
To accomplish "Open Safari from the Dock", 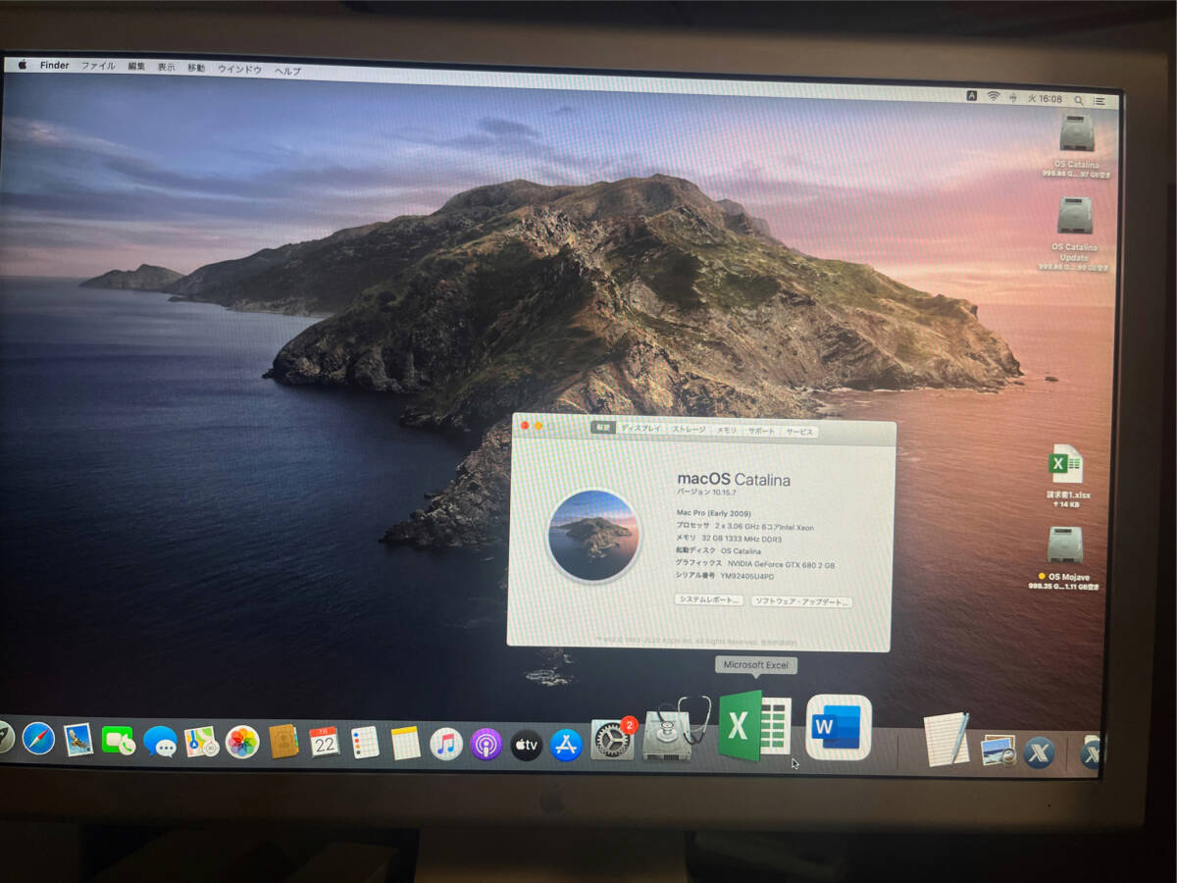I will click(38, 738).
